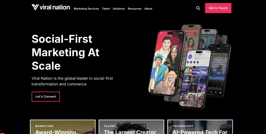Click the Viral Nation tagline paragraph

72,81
